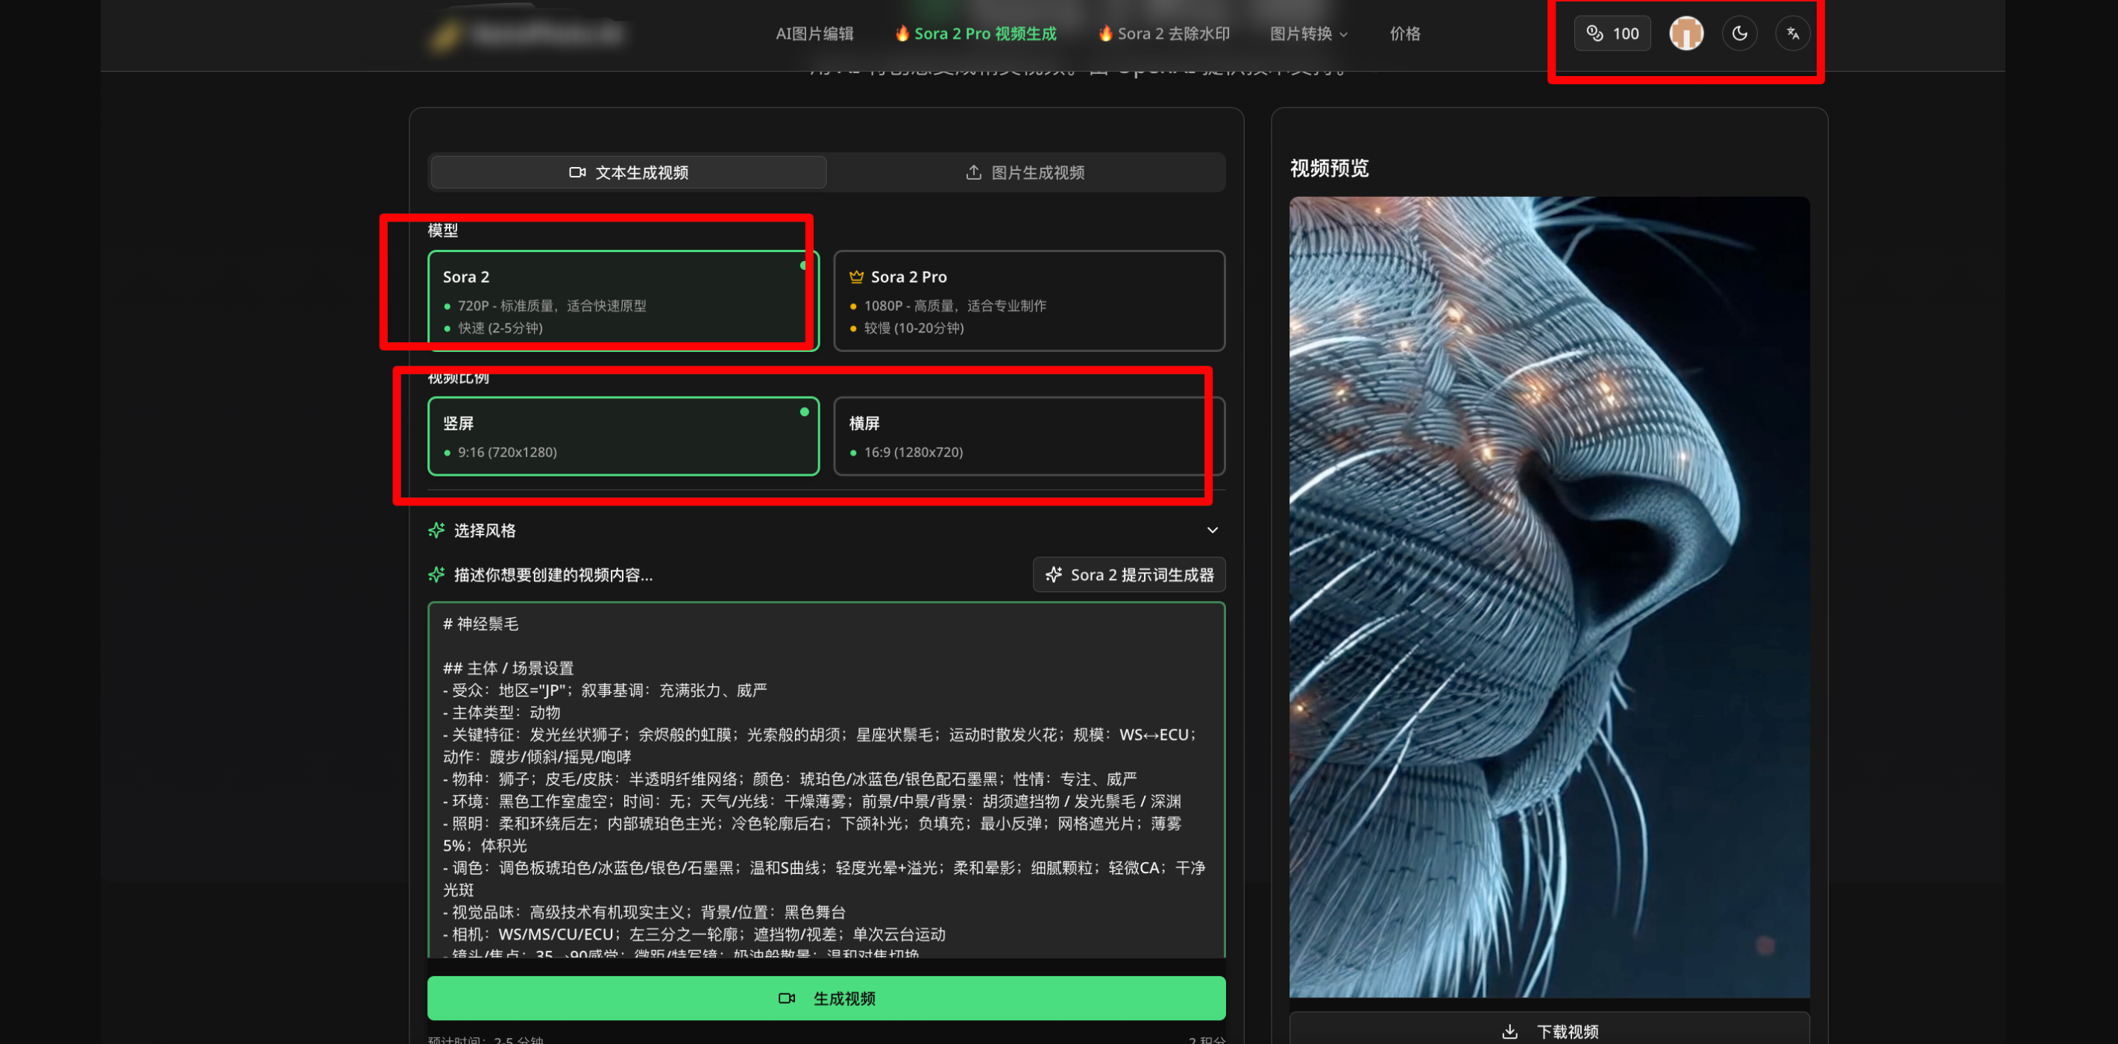
Task: Click the crown icon on Sora 2 Pro
Action: [856, 277]
